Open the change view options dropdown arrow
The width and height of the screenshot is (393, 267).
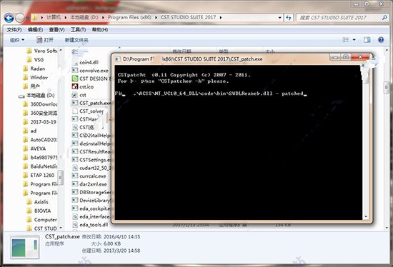pos(354,40)
